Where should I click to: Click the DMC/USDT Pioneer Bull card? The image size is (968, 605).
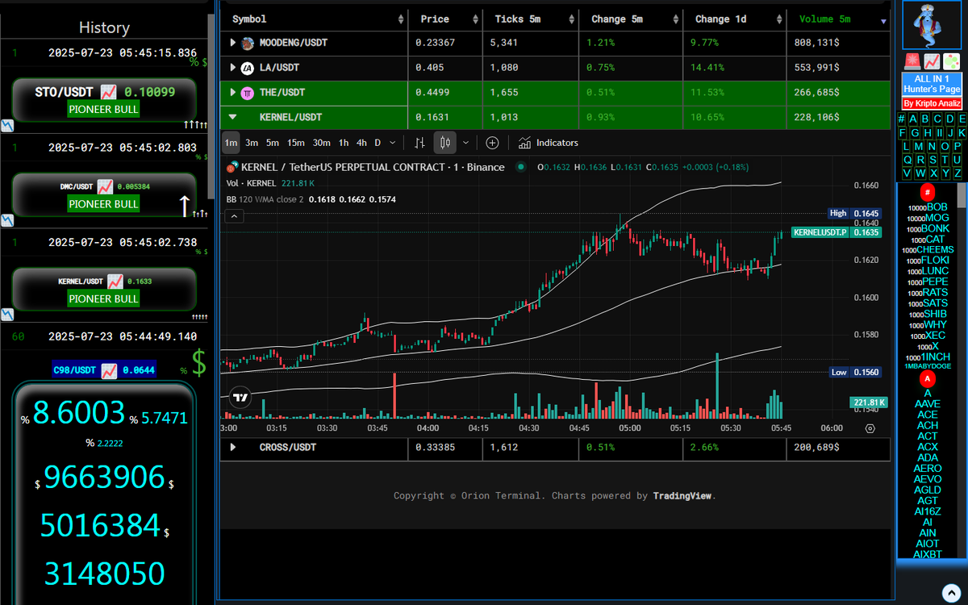[104, 194]
